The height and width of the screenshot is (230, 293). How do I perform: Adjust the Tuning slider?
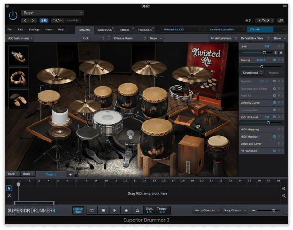(262, 66)
